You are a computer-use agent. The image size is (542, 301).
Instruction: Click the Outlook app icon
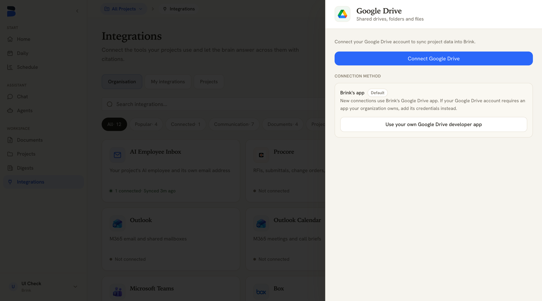pos(118,223)
